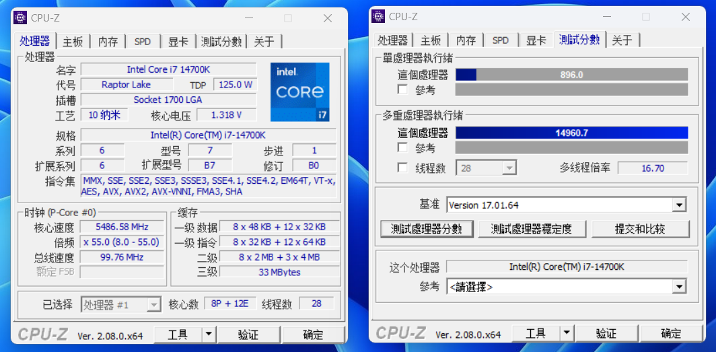Screen dimensions: 716x352
Task: Close the right CPU-Z window
Action: pos(686,17)
